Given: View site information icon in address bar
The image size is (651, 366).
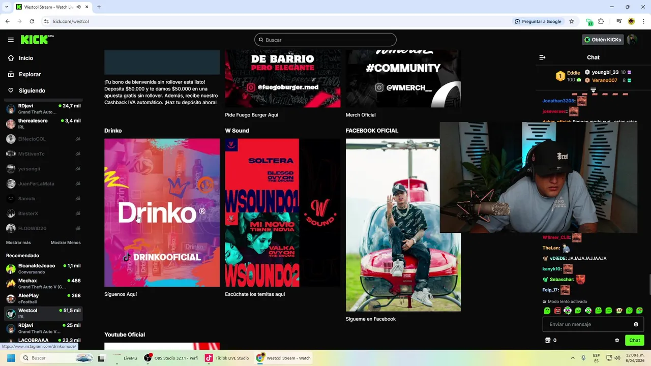Looking at the screenshot, I should pos(46,21).
